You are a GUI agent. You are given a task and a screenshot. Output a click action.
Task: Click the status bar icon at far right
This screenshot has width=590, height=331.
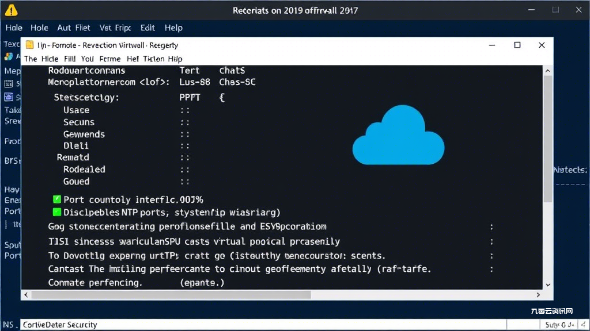point(583,325)
